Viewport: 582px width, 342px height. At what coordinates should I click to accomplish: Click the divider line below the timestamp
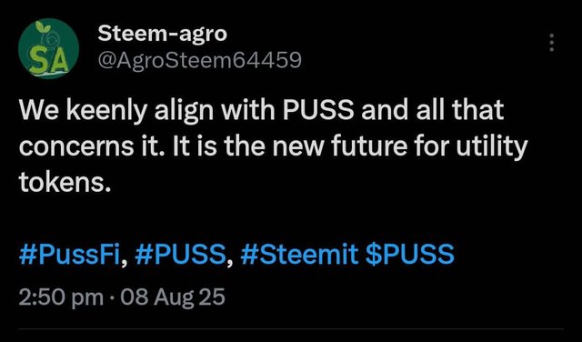tap(291, 328)
